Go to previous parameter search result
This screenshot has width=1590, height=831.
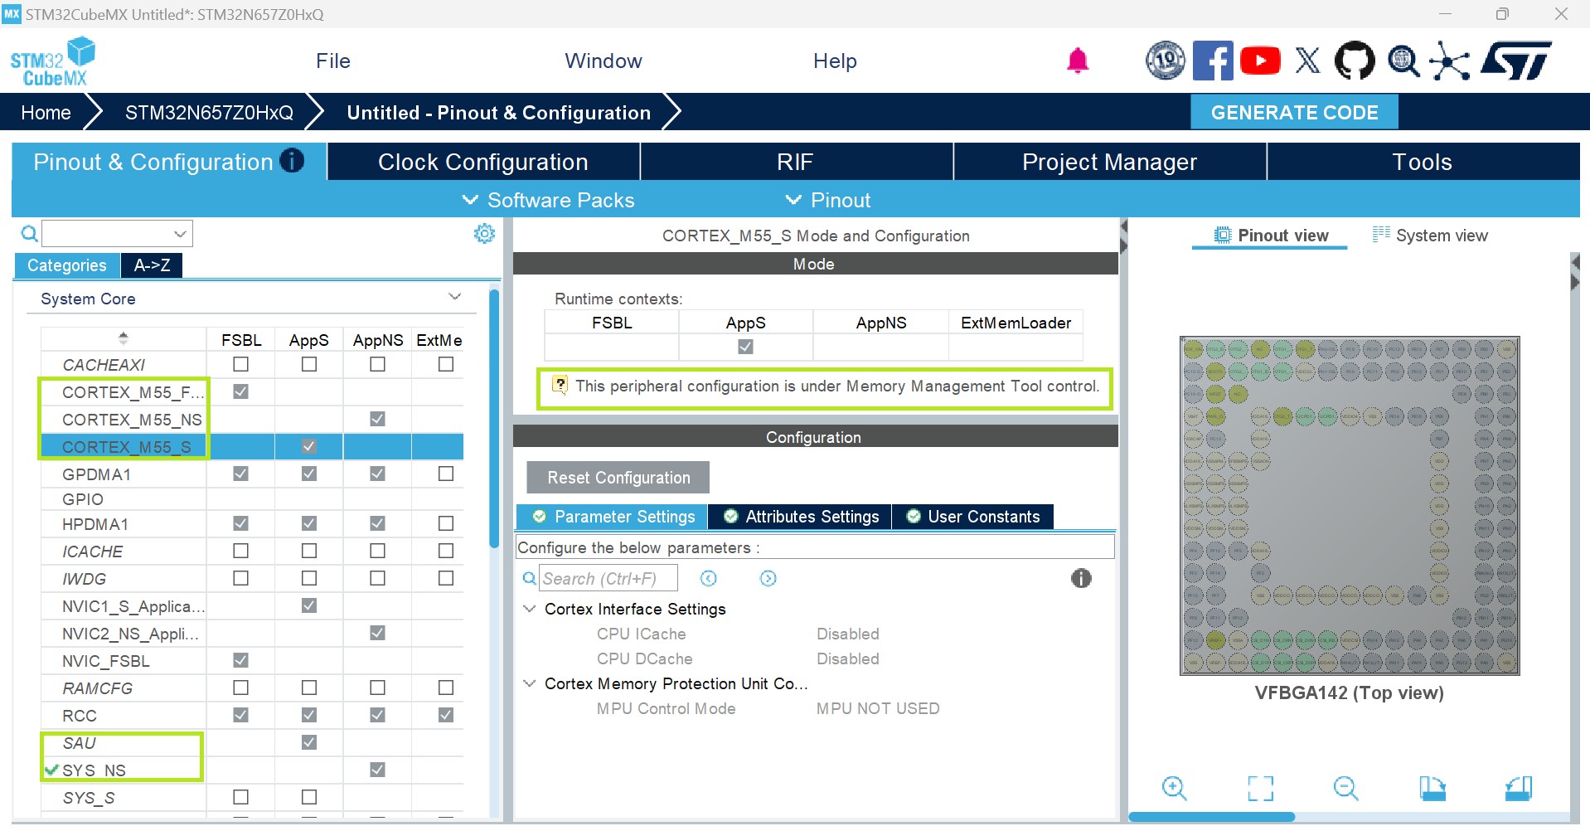(708, 578)
